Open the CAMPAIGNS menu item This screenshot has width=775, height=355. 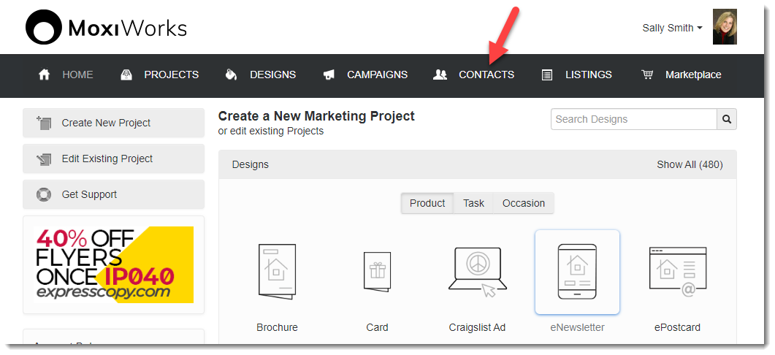pyautogui.click(x=377, y=75)
